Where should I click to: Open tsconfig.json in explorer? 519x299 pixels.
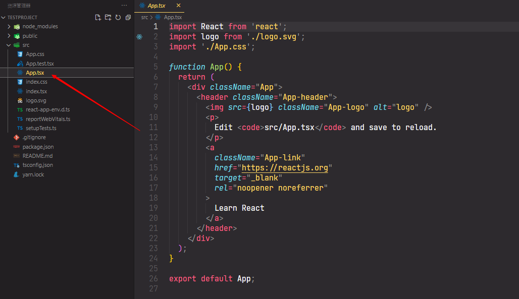click(38, 165)
